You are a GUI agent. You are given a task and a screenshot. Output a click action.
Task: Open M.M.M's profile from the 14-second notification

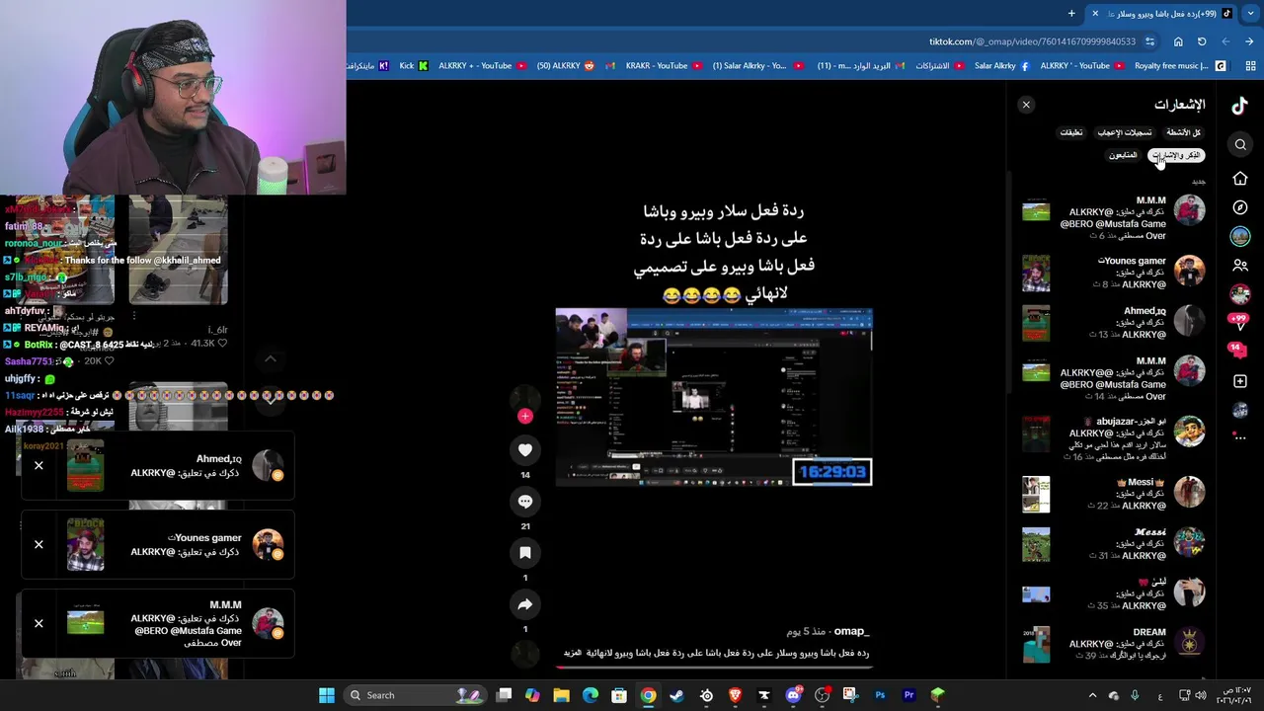point(1189,370)
